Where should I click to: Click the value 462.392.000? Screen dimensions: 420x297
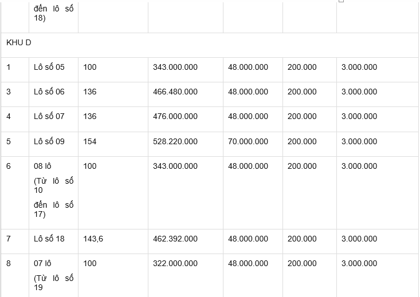(x=175, y=239)
